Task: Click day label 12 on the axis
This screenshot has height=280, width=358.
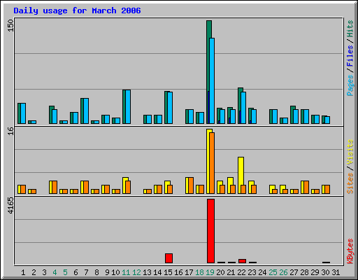Action: point(136,272)
